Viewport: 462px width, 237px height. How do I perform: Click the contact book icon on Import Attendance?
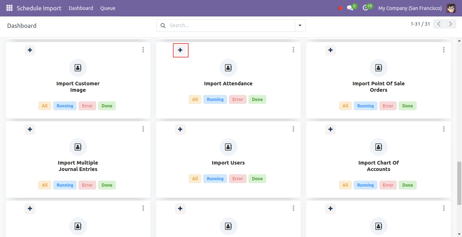click(229, 68)
